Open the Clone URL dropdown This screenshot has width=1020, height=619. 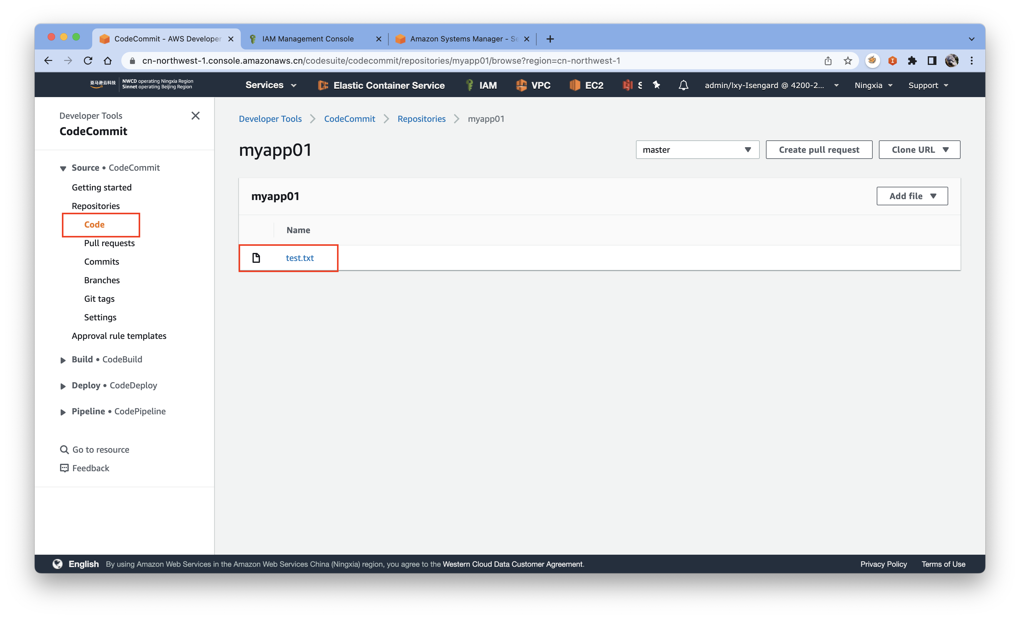[x=919, y=150]
